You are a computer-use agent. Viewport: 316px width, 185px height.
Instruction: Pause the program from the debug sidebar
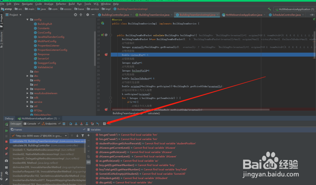(6, 136)
